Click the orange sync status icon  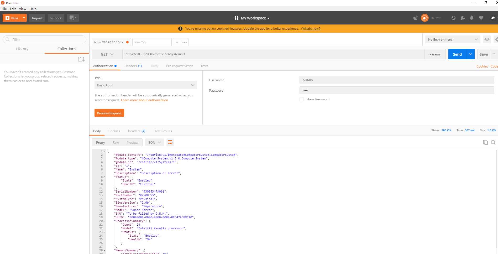click(x=424, y=18)
